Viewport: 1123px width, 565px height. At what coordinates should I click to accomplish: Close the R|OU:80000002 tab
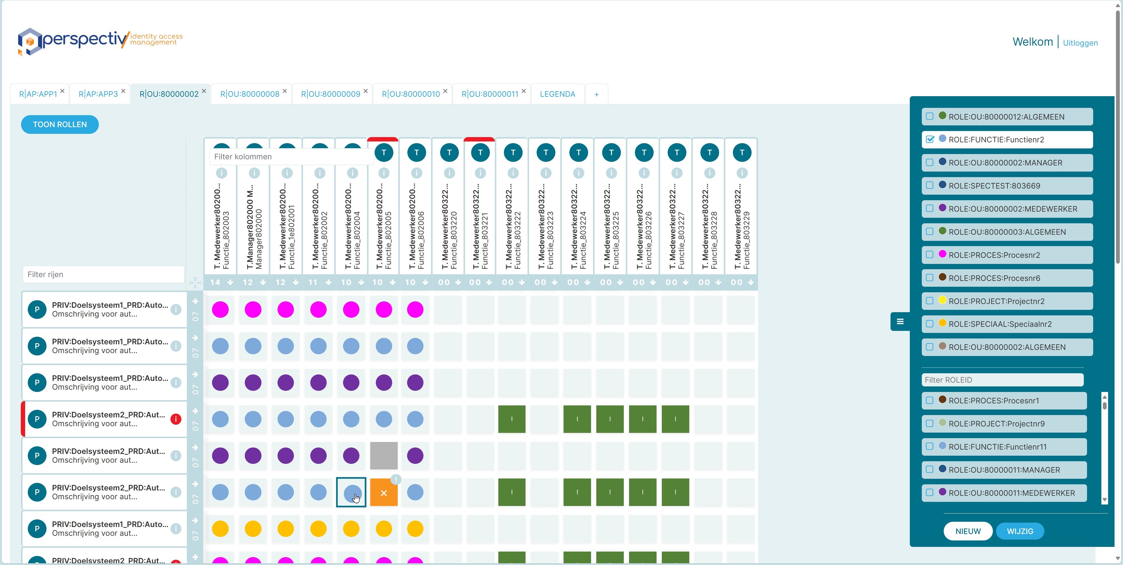point(204,91)
